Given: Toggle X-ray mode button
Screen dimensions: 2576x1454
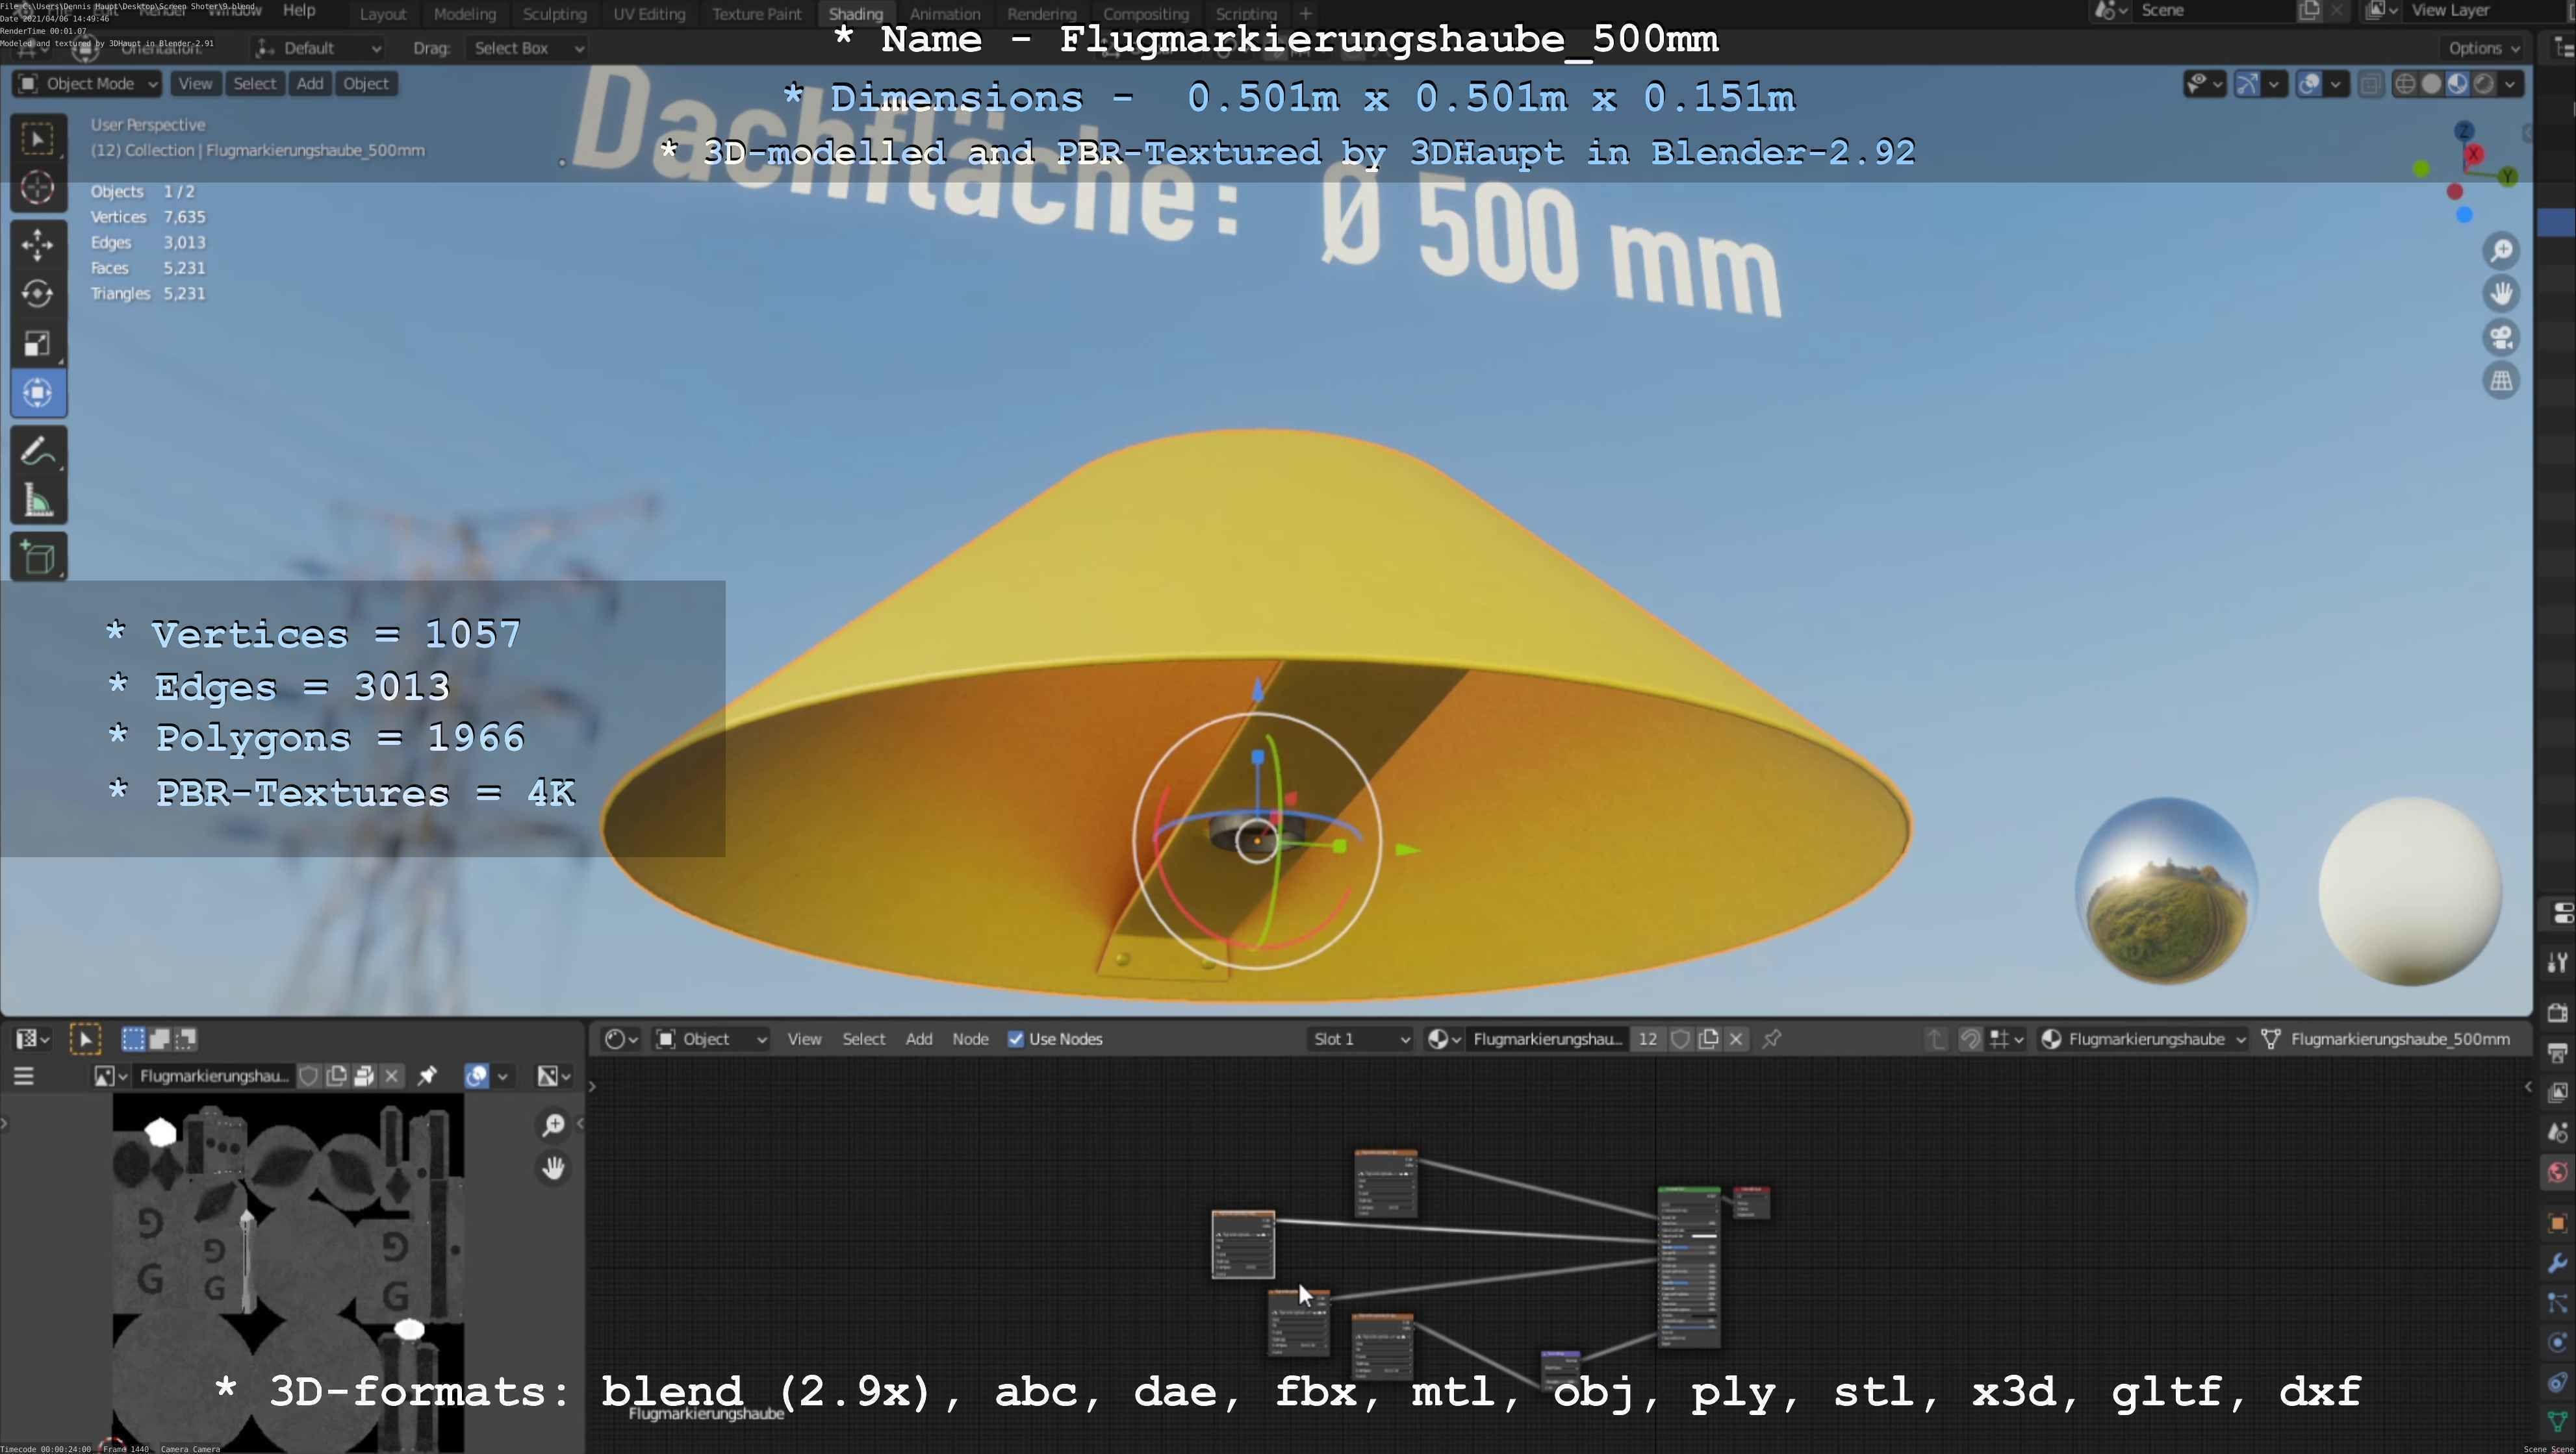Looking at the screenshot, I should (x=2370, y=84).
